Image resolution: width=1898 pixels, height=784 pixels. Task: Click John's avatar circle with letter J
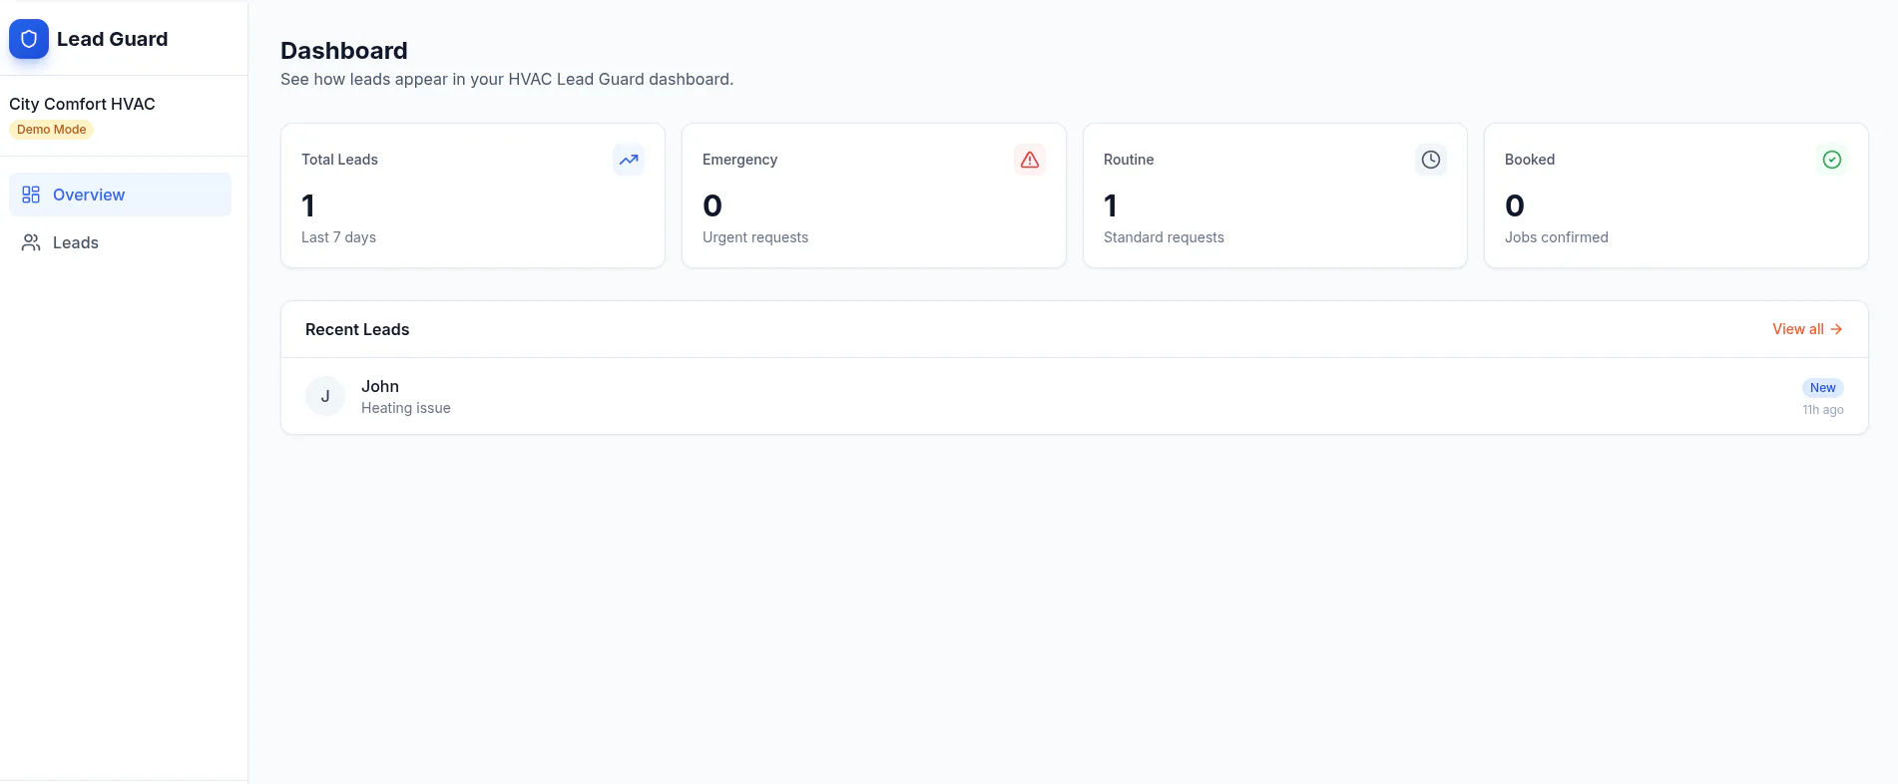click(325, 396)
